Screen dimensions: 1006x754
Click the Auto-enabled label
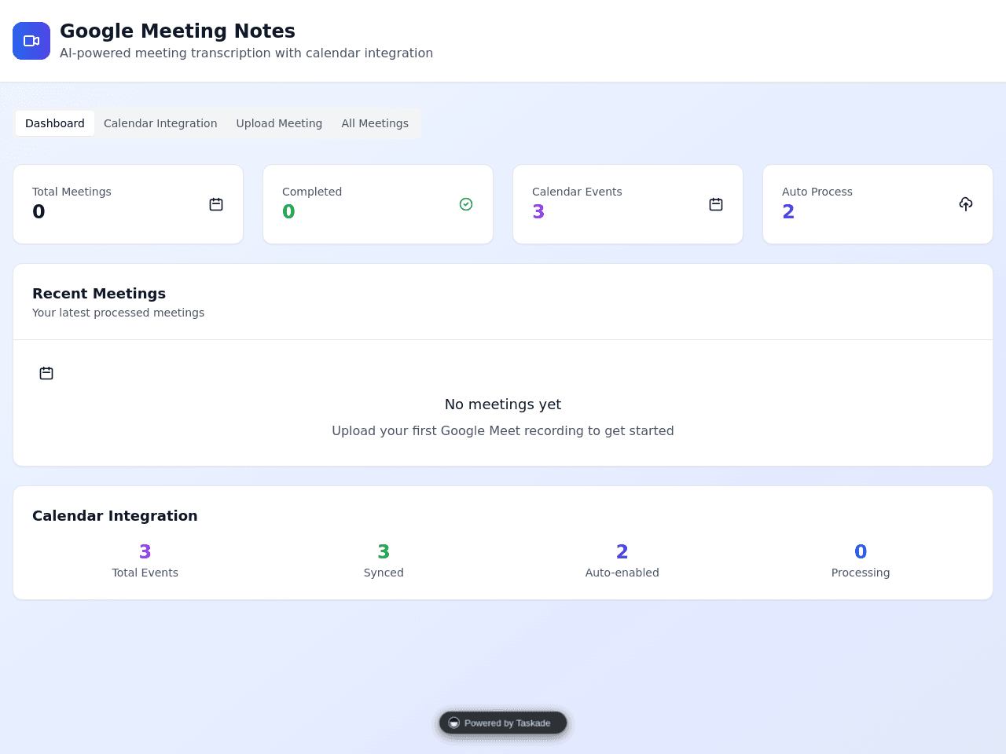[x=622, y=573]
